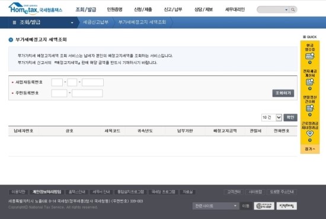Open the 도로명 주소안내 footer link
Viewport: 326px width, 219px height.
point(282,192)
